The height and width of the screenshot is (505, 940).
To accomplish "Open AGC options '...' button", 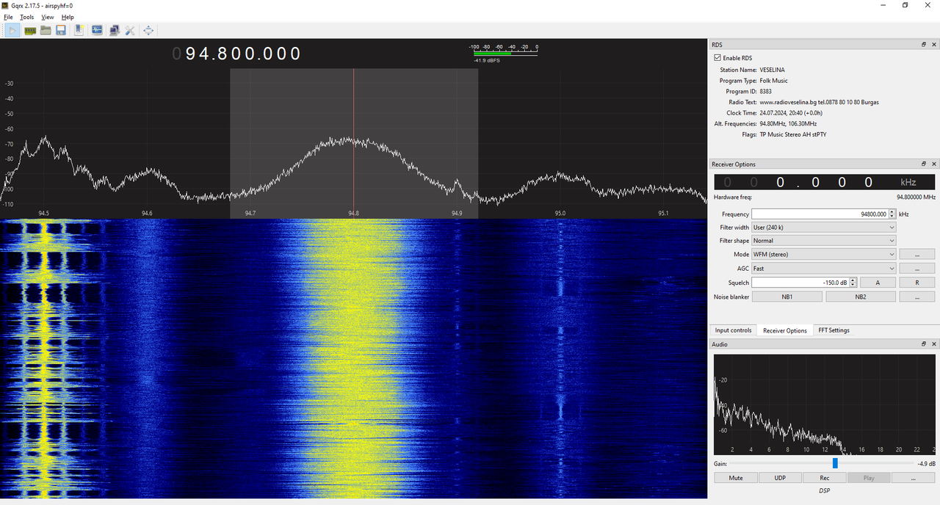I will tap(917, 269).
